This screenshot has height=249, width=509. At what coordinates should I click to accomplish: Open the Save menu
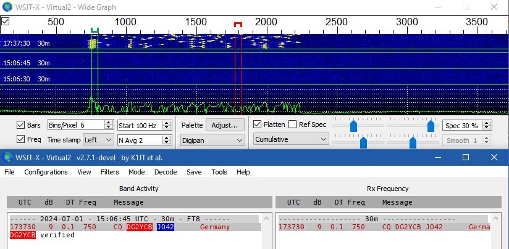[194, 172]
